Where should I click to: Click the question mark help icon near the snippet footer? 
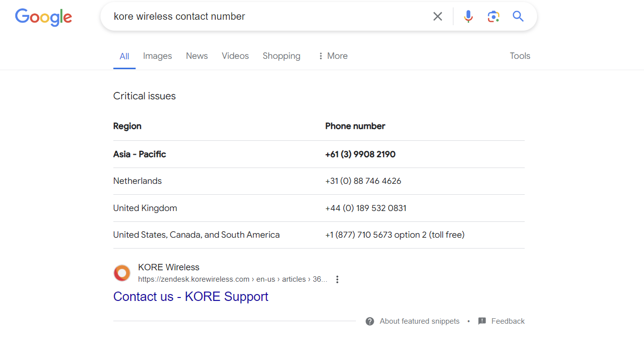[x=370, y=321]
